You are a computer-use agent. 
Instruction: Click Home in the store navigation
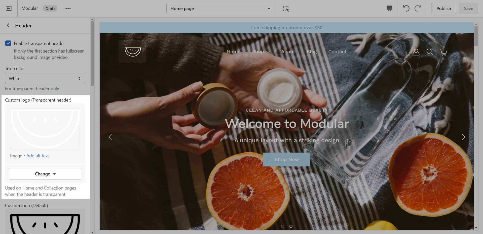(x=234, y=52)
